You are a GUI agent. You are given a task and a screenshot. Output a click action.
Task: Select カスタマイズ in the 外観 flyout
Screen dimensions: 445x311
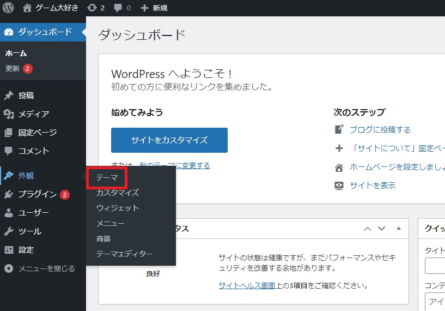click(x=118, y=193)
